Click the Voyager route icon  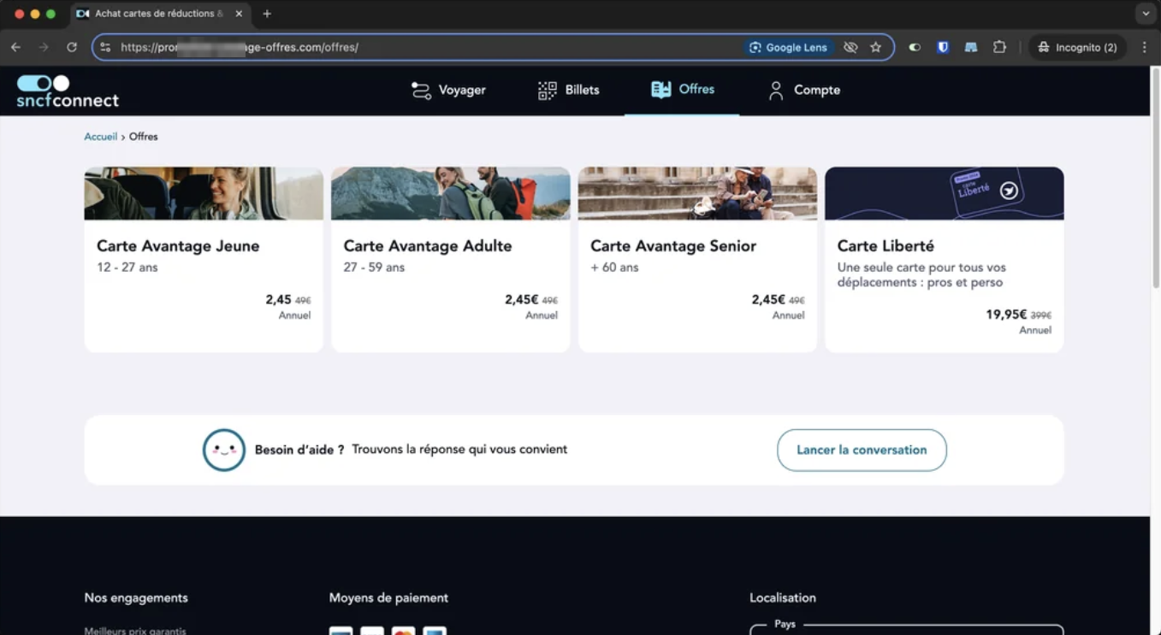421,91
